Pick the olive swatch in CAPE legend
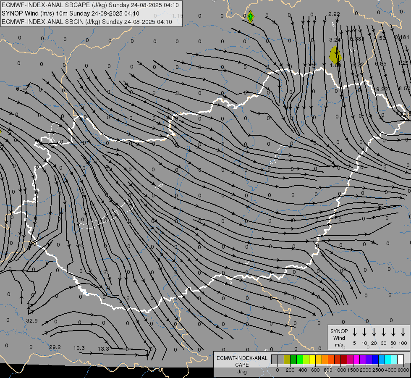 (287, 359)
